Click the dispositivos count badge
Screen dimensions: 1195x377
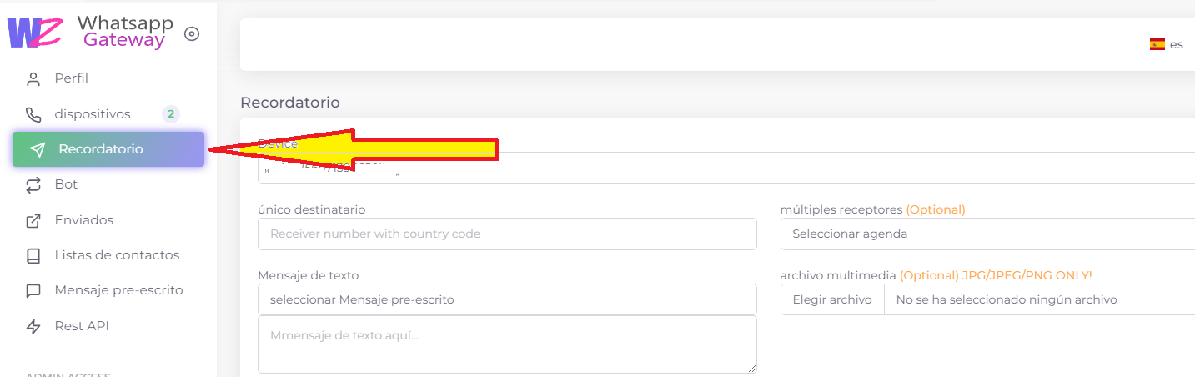point(171,114)
